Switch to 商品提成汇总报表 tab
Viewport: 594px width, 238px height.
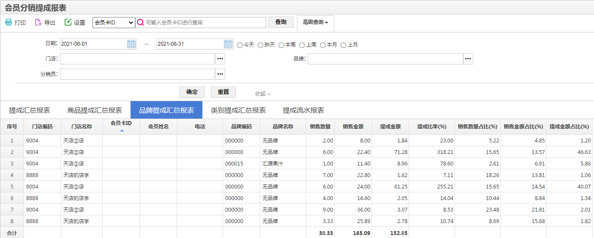tap(95, 110)
